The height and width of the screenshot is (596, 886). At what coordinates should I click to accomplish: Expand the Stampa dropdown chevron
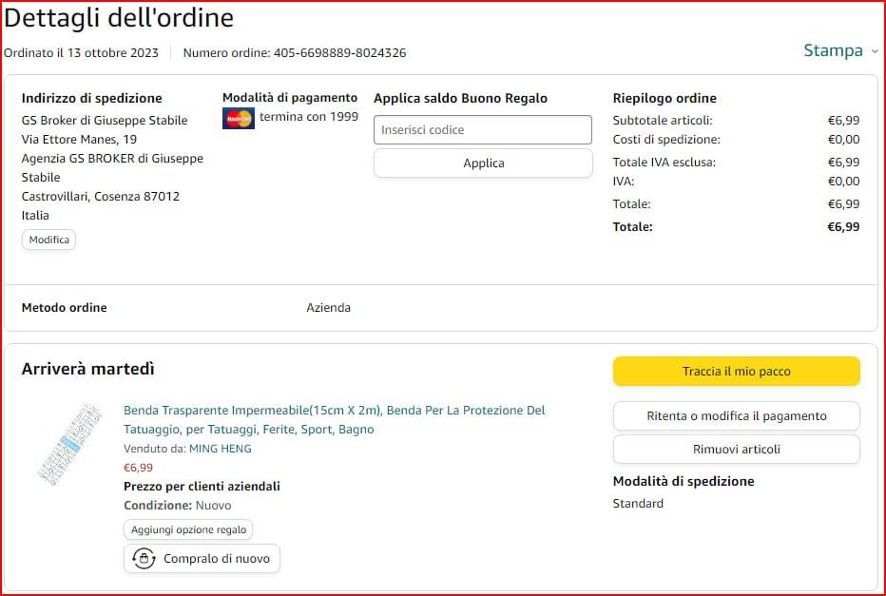click(x=875, y=51)
